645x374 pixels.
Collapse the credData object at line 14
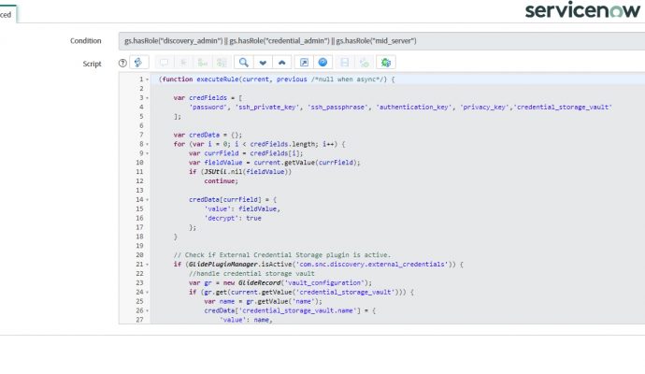tap(147, 199)
